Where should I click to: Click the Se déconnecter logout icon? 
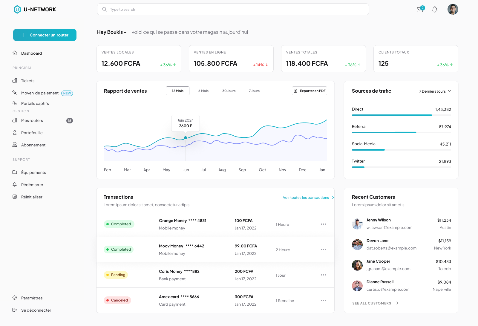pos(15,310)
